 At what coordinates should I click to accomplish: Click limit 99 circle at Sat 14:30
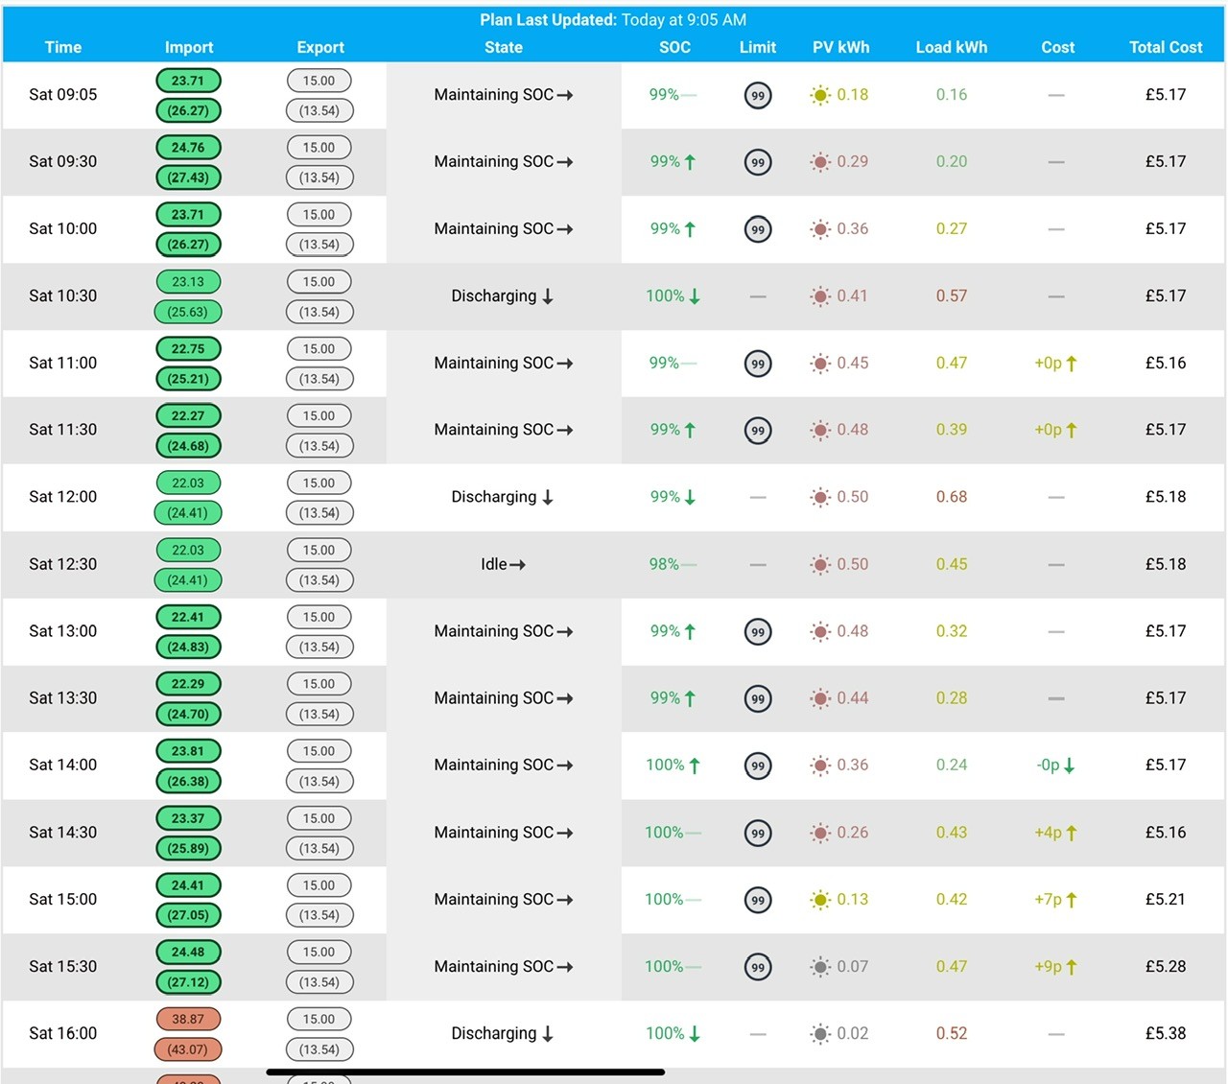coord(758,833)
